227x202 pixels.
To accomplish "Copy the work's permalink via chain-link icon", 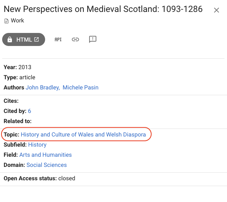I will click(75, 39).
